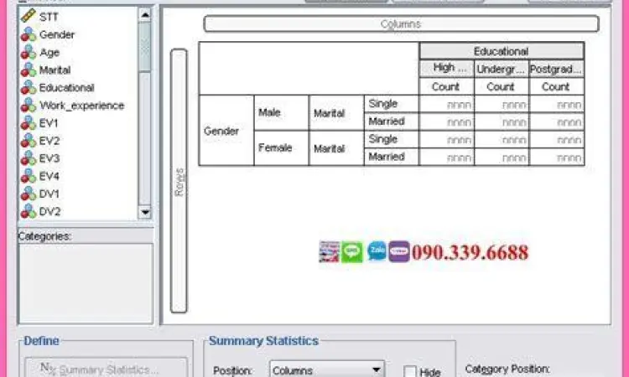Click the EV2 variable icon
This screenshot has width=629, height=377.
[28, 140]
